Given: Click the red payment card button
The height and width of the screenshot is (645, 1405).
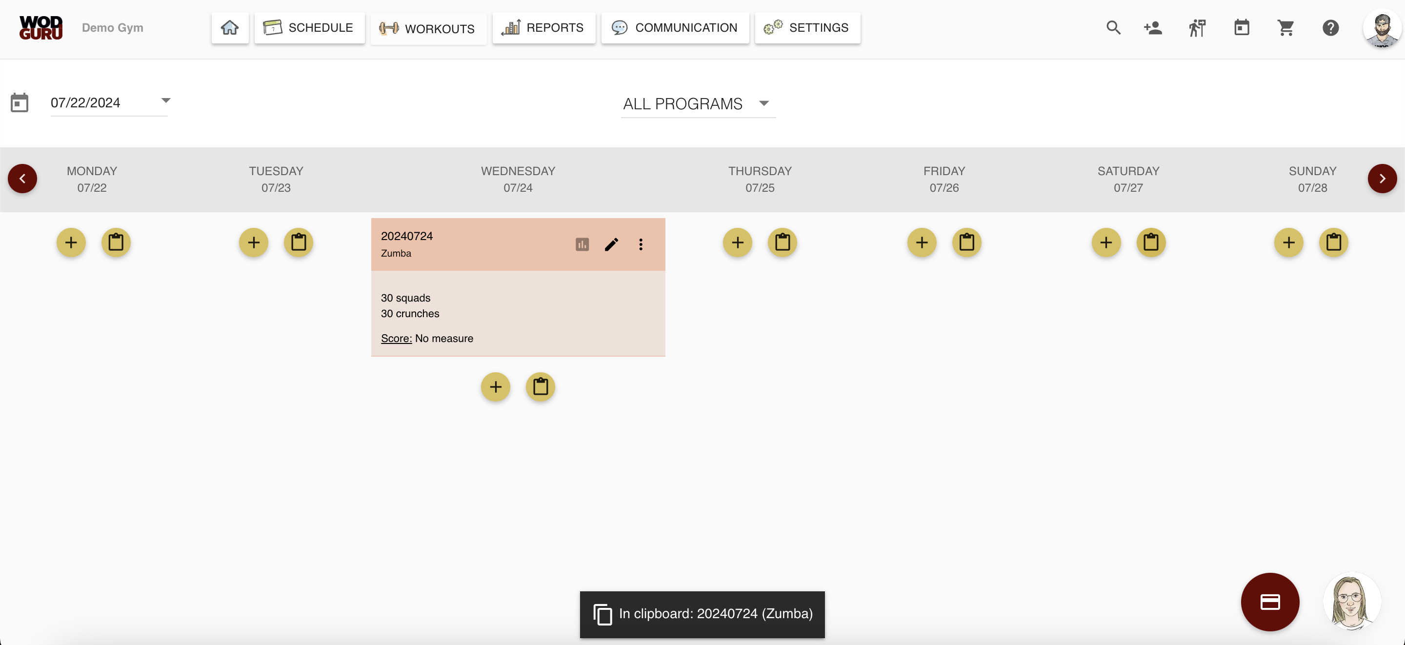Looking at the screenshot, I should tap(1270, 602).
